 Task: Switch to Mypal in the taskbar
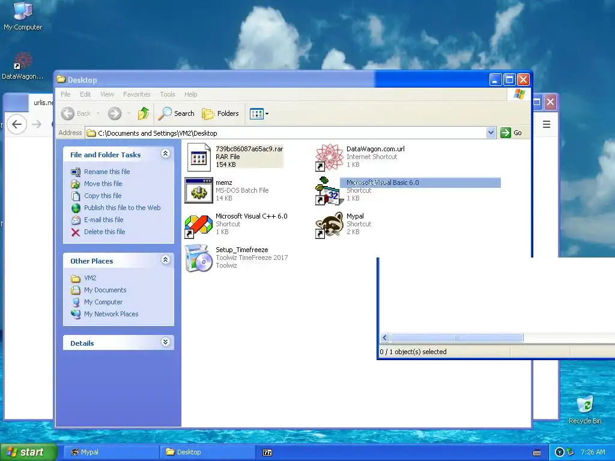pos(111,452)
